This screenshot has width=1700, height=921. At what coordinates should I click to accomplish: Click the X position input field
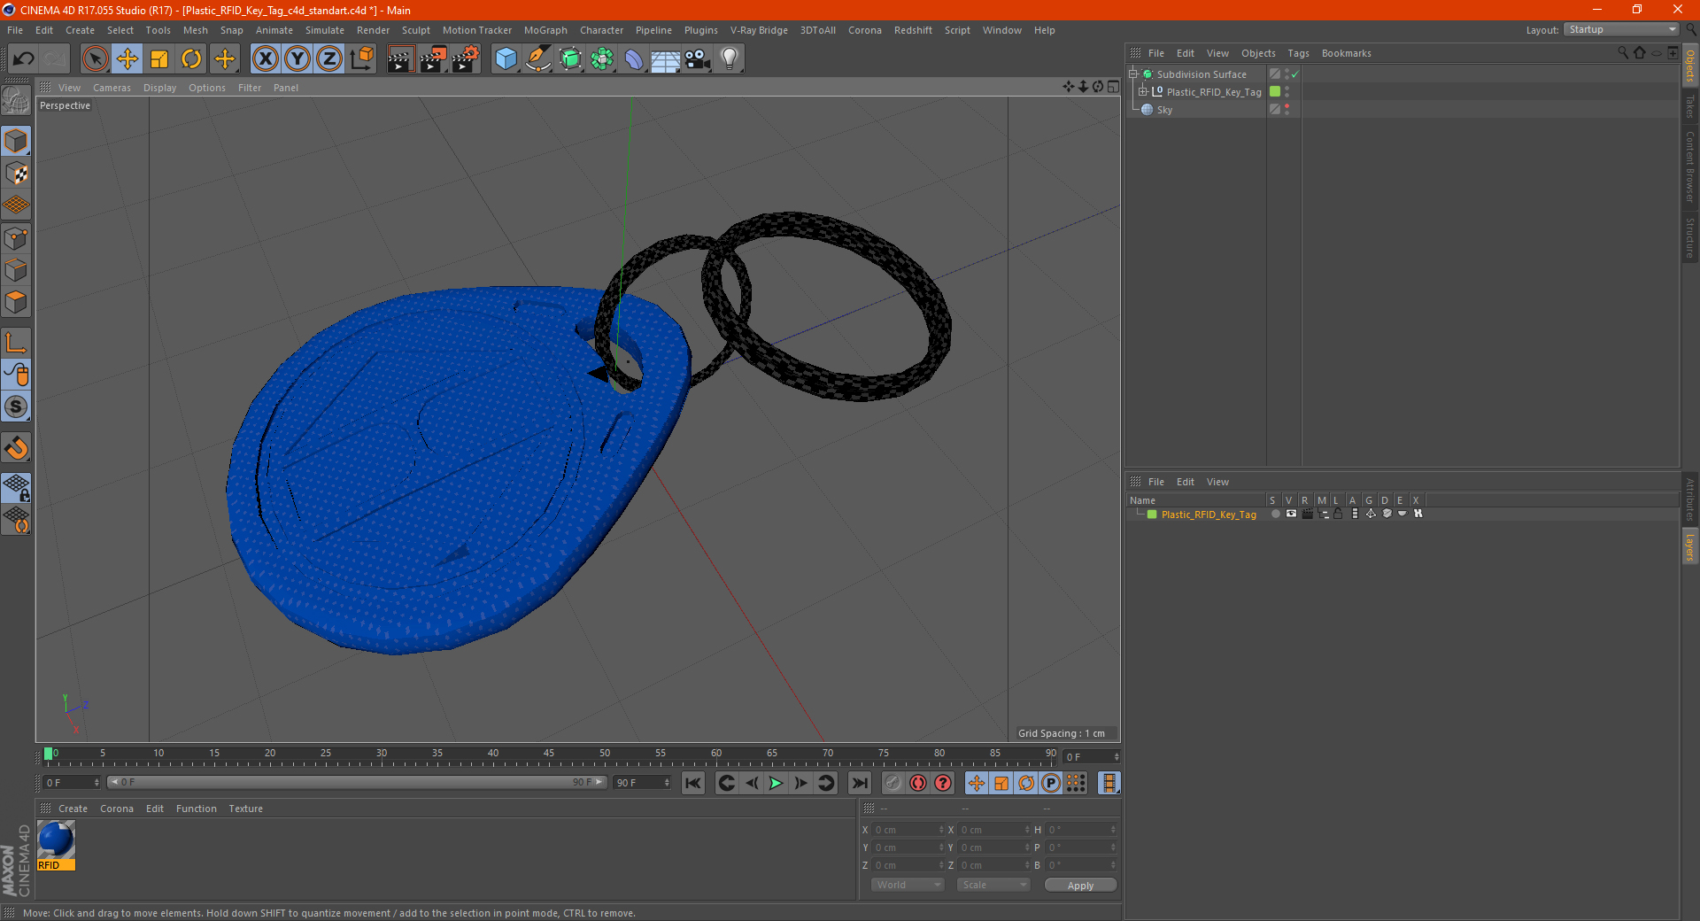[x=908, y=830]
